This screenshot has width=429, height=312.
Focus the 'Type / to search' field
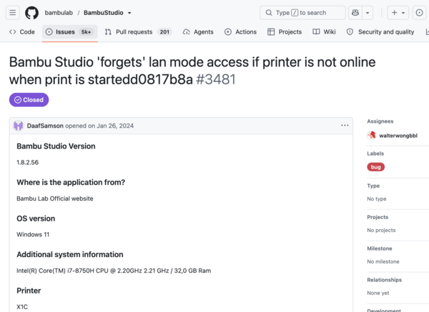point(302,13)
